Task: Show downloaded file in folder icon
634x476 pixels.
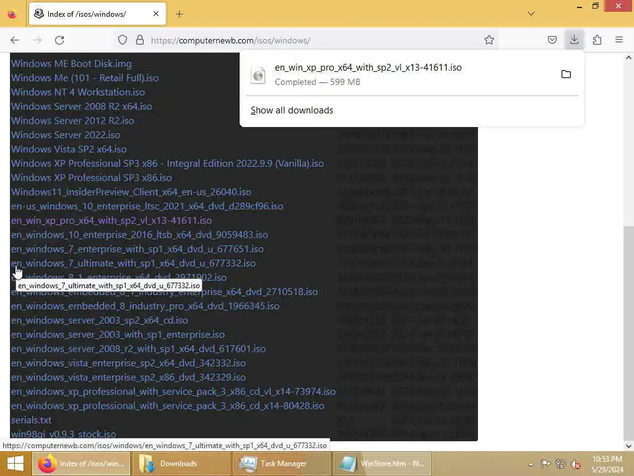Action: [x=566, y=74]
